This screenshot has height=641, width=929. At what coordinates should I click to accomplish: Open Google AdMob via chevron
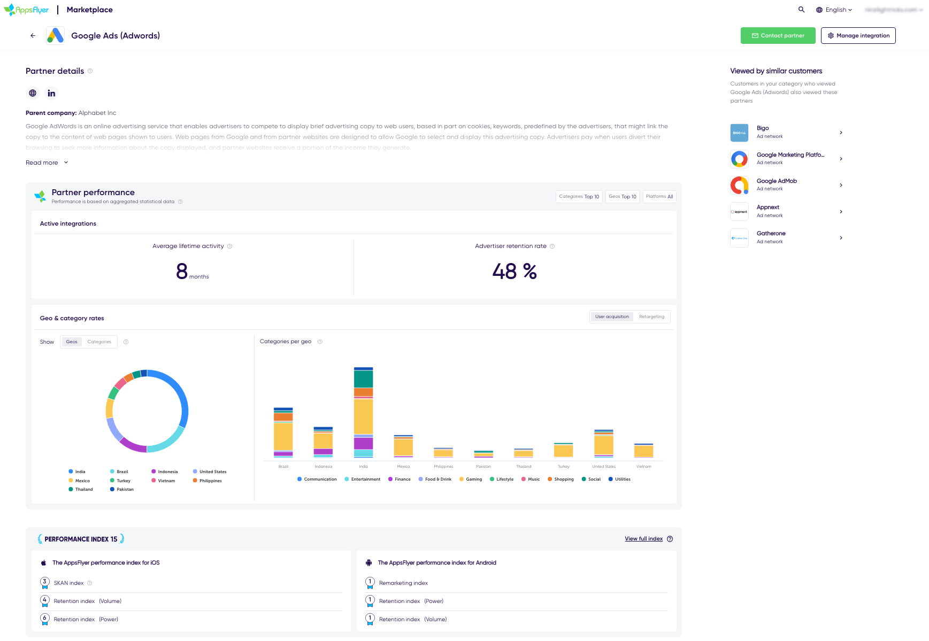841,185
